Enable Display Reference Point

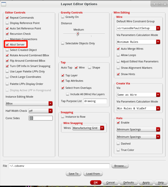[x=7, y=23]
